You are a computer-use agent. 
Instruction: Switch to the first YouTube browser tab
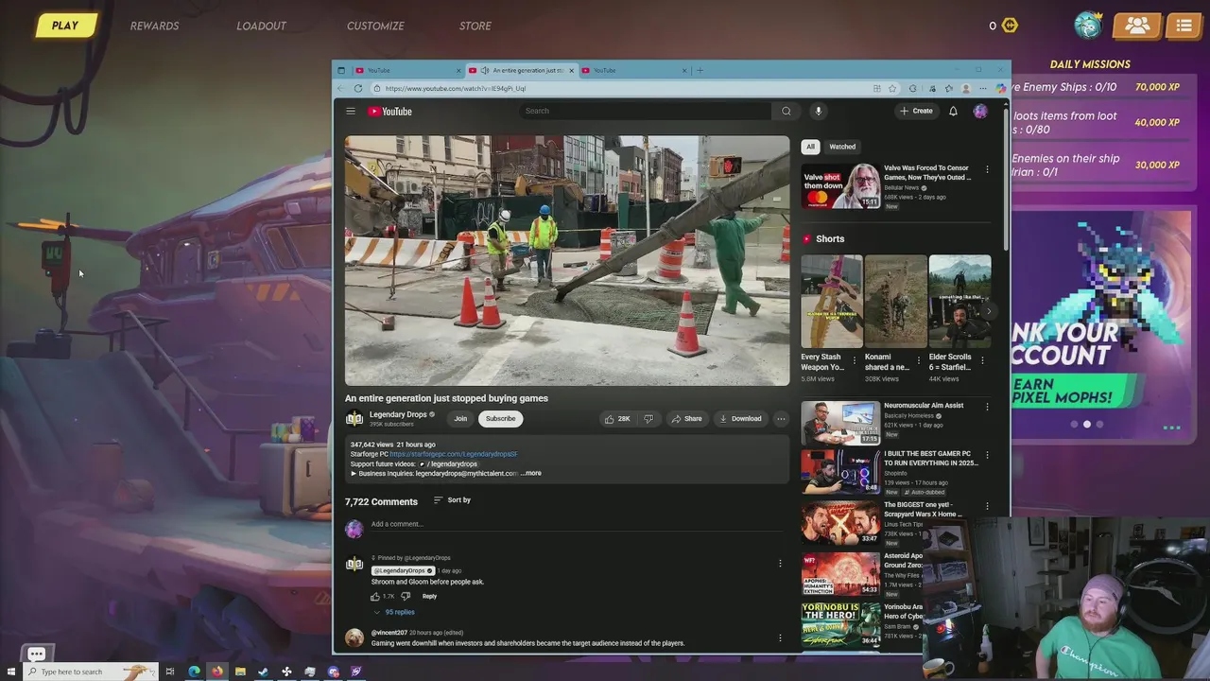[x=406, y=70]
